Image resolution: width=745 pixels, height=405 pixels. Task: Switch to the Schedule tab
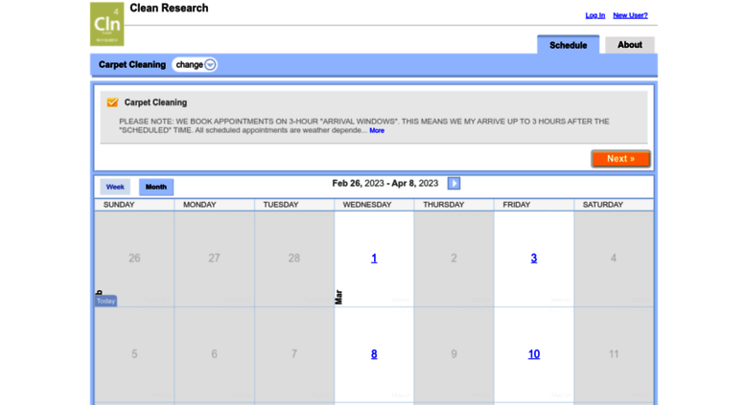tap(569, 45)
